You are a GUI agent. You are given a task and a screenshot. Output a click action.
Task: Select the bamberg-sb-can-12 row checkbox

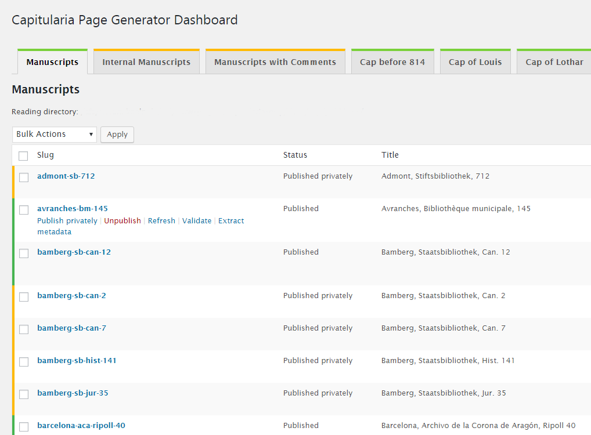(24, 253)
